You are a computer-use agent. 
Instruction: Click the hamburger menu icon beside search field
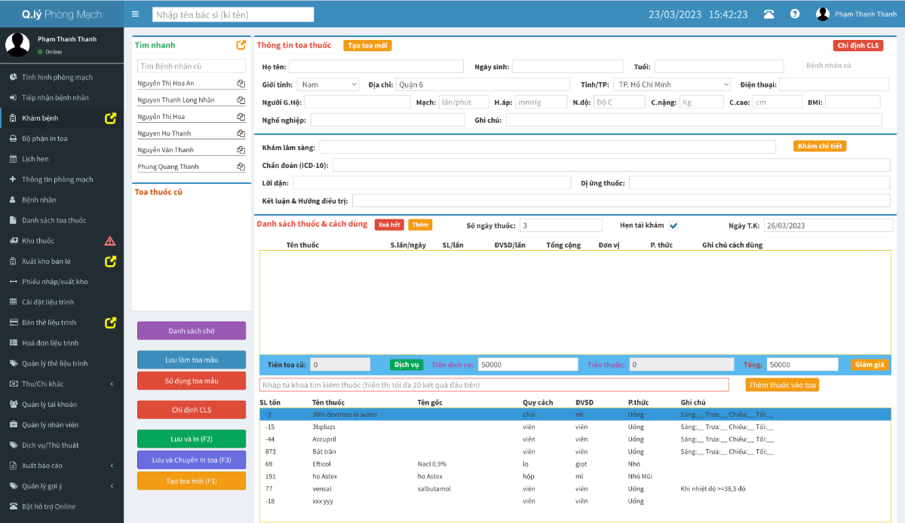135,13
